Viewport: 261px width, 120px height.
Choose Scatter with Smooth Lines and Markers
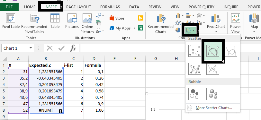point(213,52)
